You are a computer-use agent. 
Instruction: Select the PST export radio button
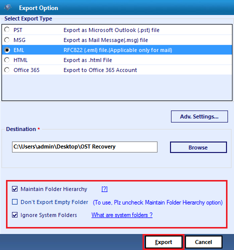(x=7, y=29)
